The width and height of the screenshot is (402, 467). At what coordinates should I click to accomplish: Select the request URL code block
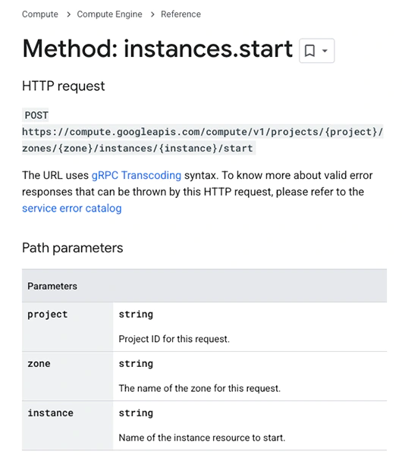203,140
